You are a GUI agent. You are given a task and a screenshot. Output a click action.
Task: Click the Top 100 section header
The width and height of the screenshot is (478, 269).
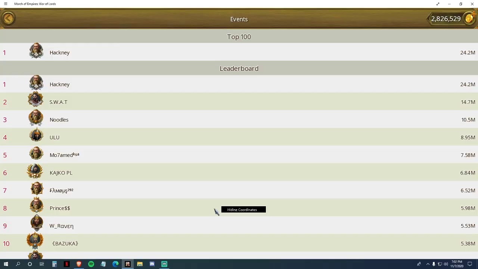tap(239, 37)
